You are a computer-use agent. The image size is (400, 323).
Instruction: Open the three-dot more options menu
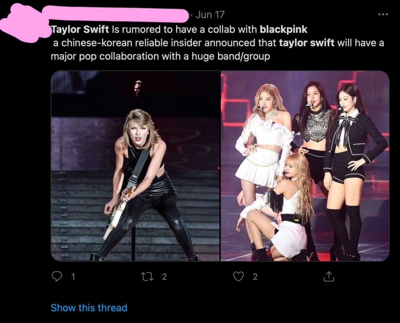pyautogui.click(x=383, y=15)
